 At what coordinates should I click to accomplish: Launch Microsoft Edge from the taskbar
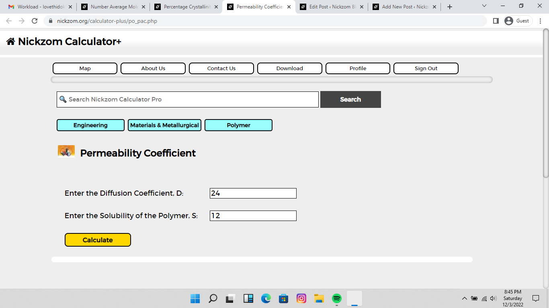tap(266, 298)
